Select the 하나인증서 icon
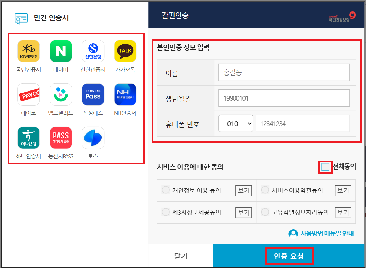Viewport: 366px width, 268px height. pos(28,138)
